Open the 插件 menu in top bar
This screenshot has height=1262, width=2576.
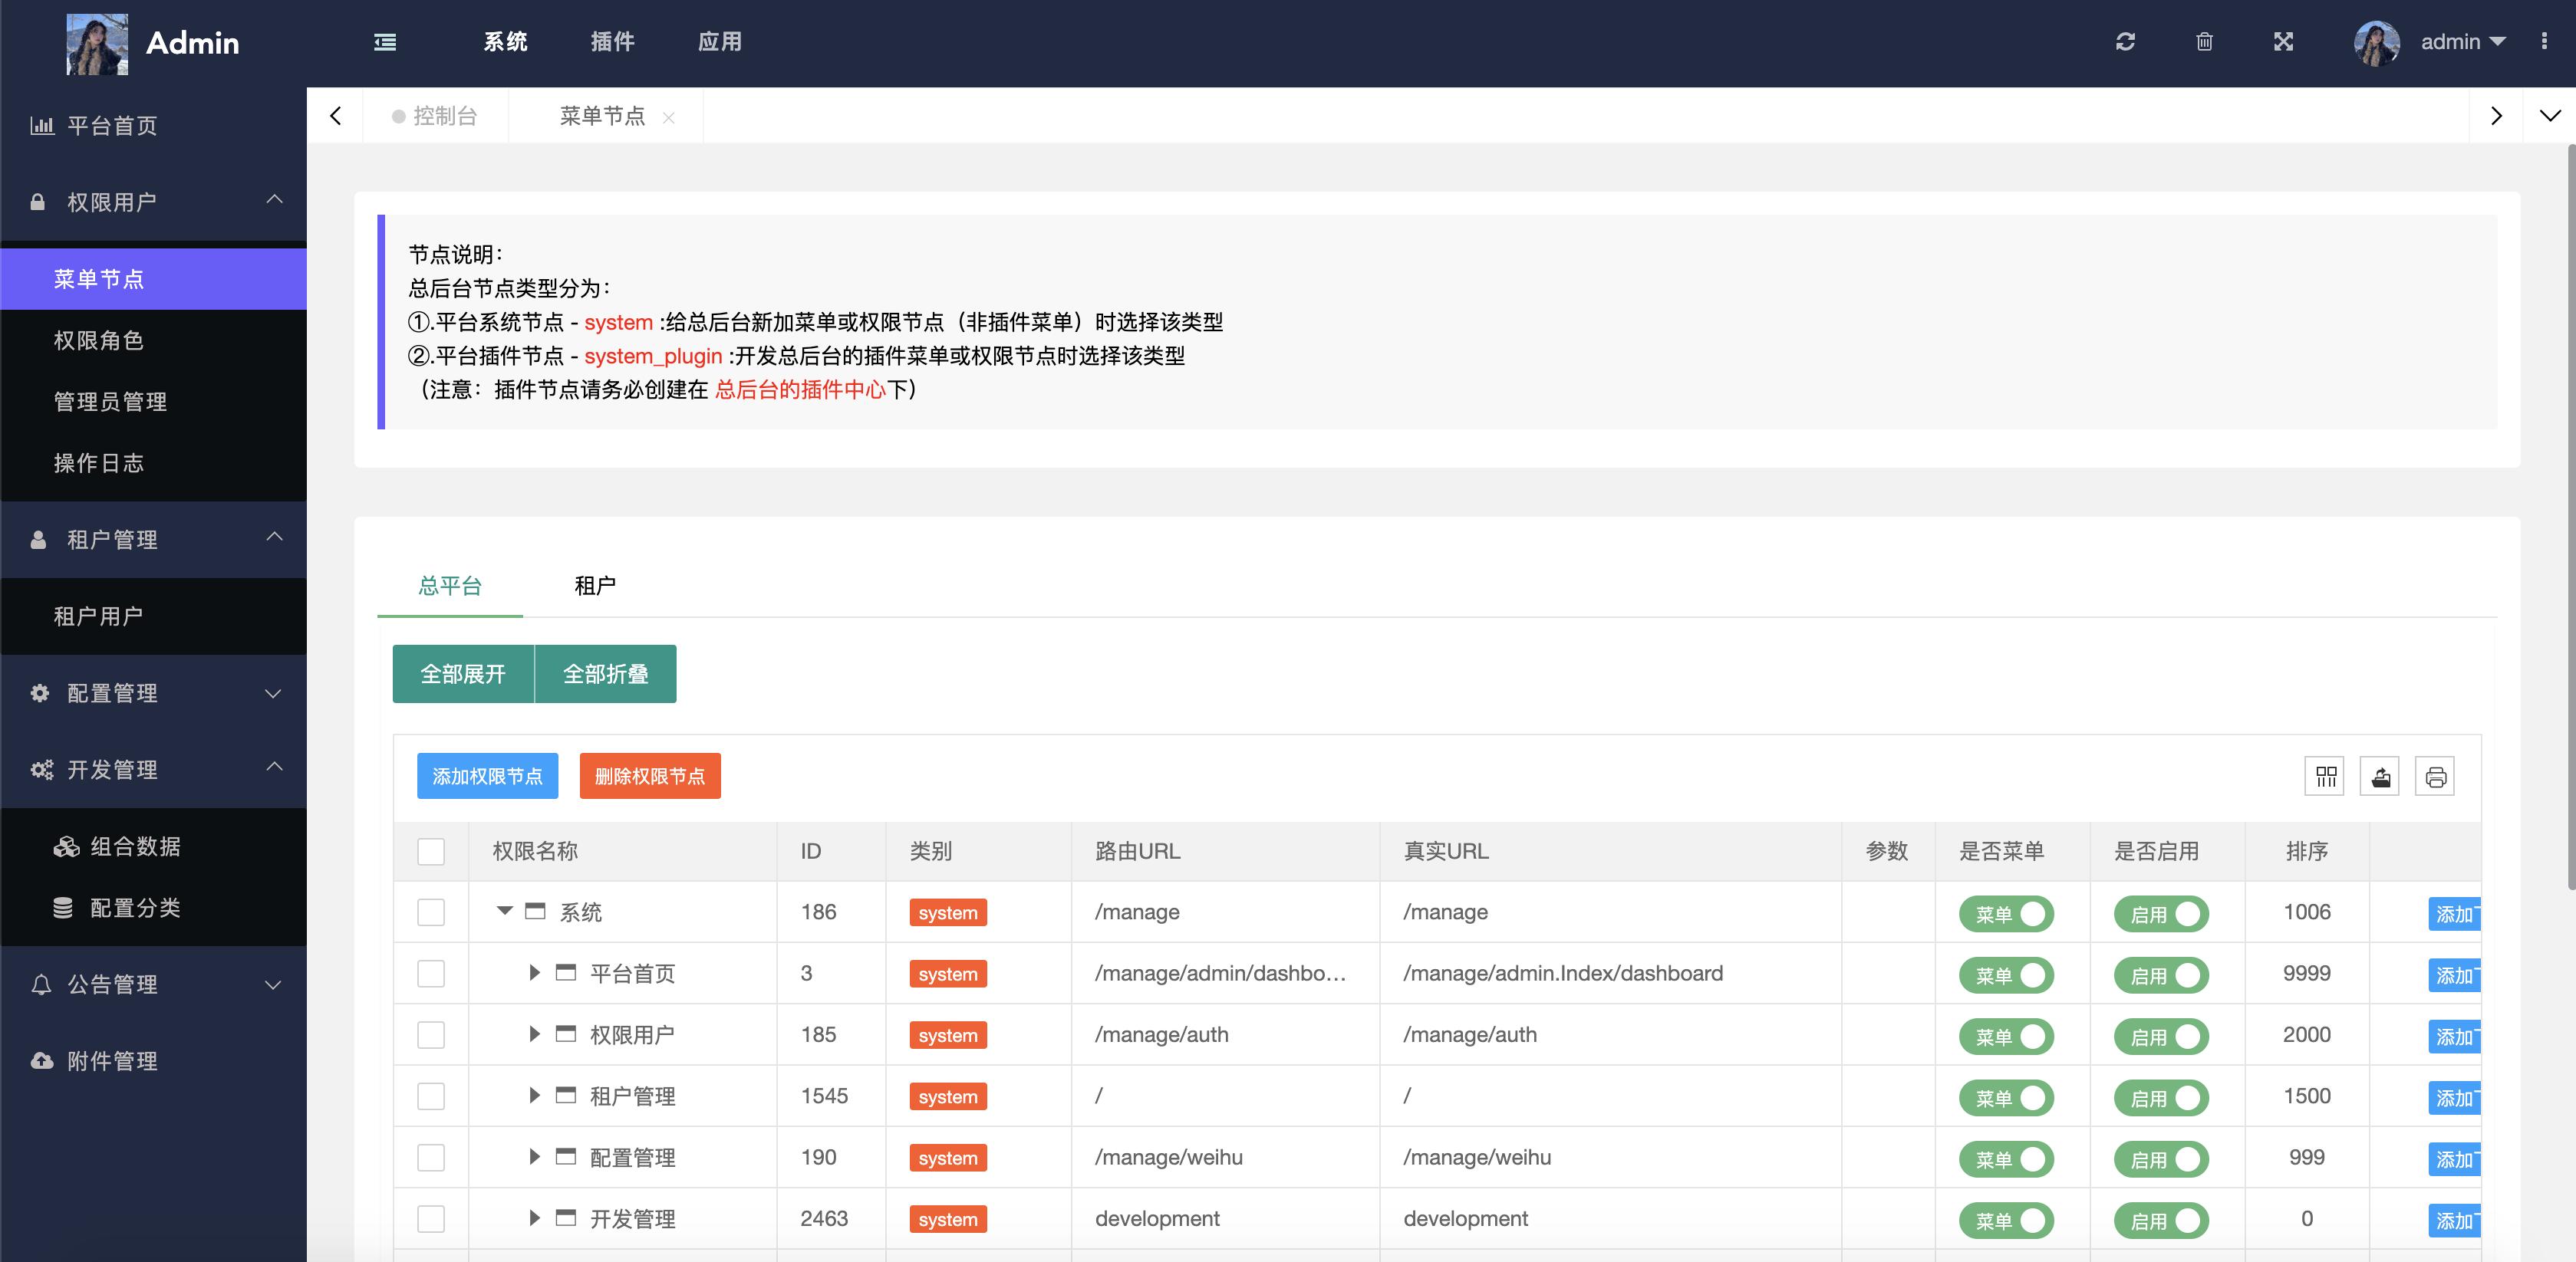pyautogui.click(x=614, y=42)
